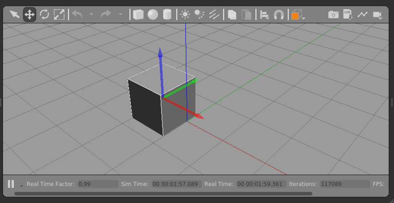Open the orange view angle cube menu

pos(298,15)
